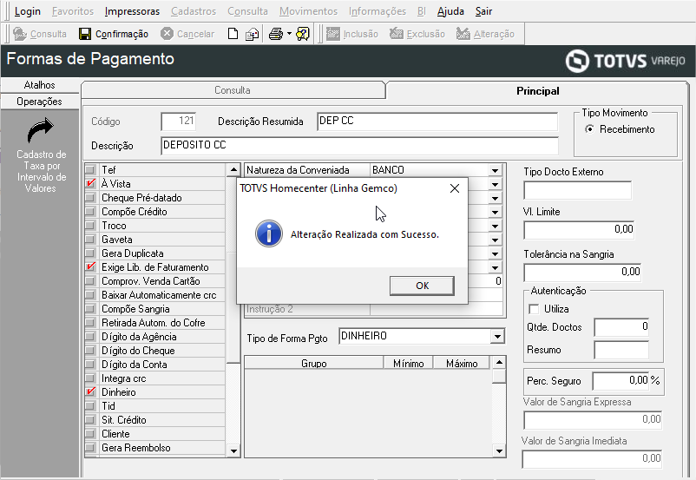The width and height of the screenshot is (696, 480).
Task: Click the Perc. Seguro percentage field
Action: 621,380
